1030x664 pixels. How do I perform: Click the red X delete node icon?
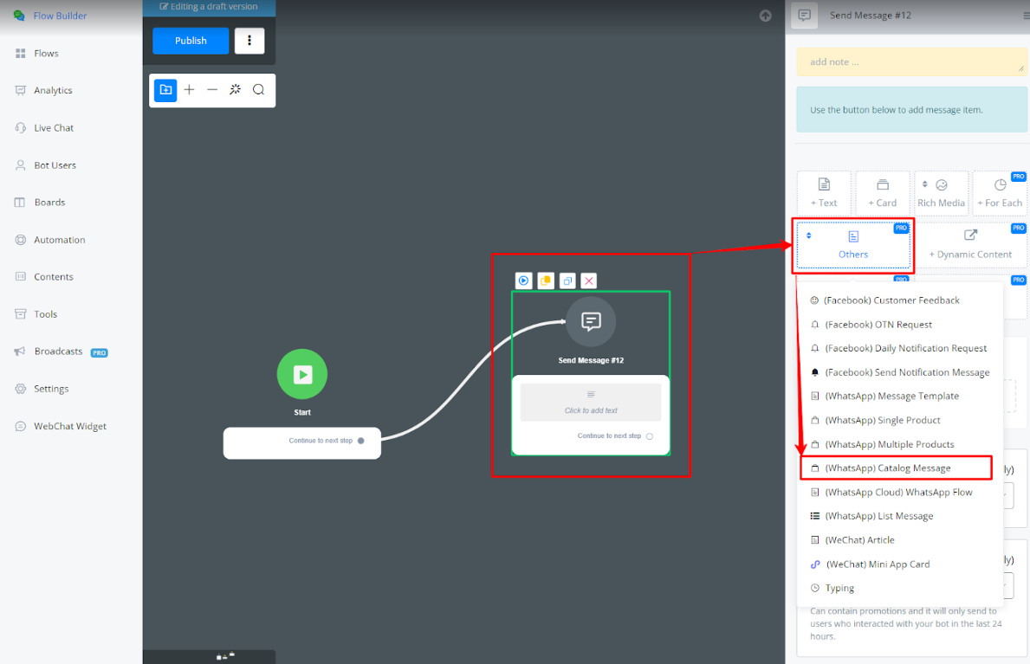589,280
